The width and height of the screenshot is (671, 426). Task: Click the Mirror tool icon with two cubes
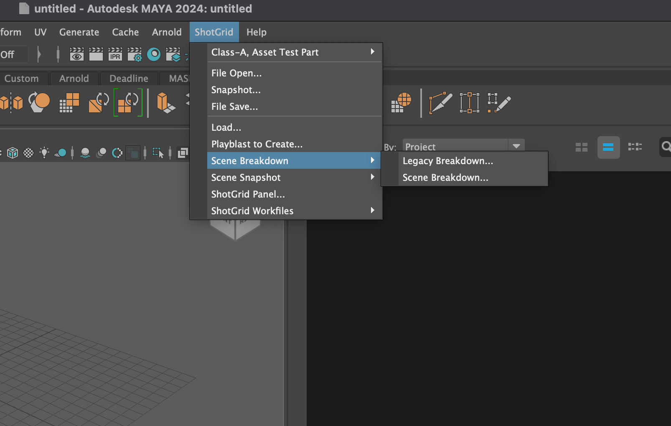coord(12,102)
